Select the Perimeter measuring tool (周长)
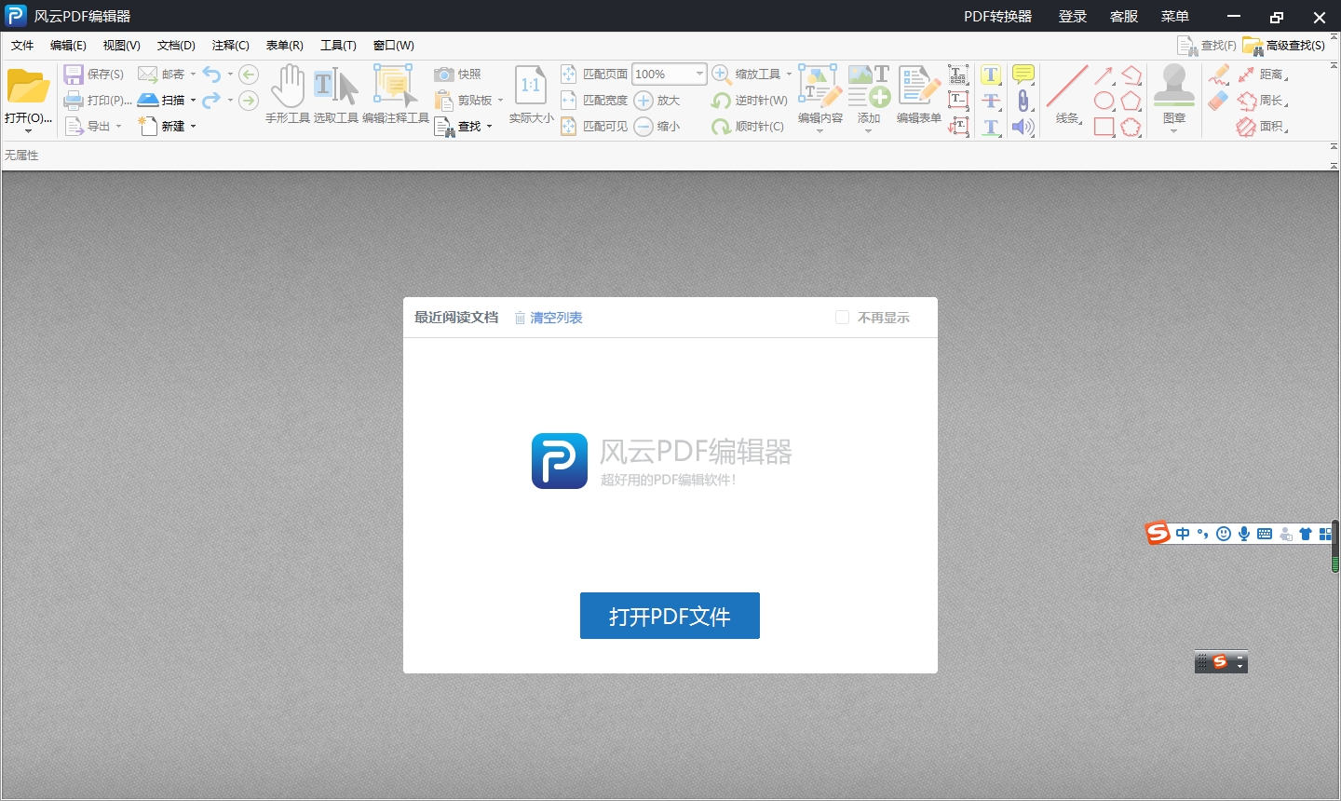The height and width of the screenshot is (801, 1341). (1263, 101)
